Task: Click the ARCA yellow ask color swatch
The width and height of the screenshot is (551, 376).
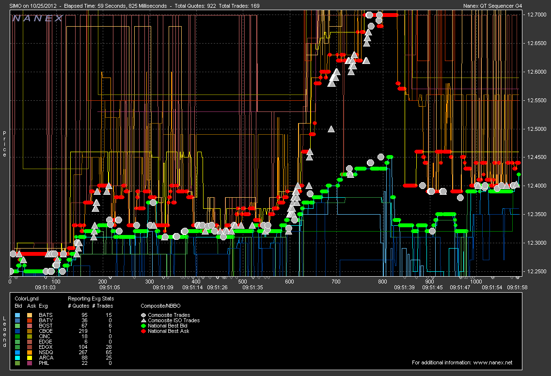Action: pyautogui.click(x=30, y=358)
